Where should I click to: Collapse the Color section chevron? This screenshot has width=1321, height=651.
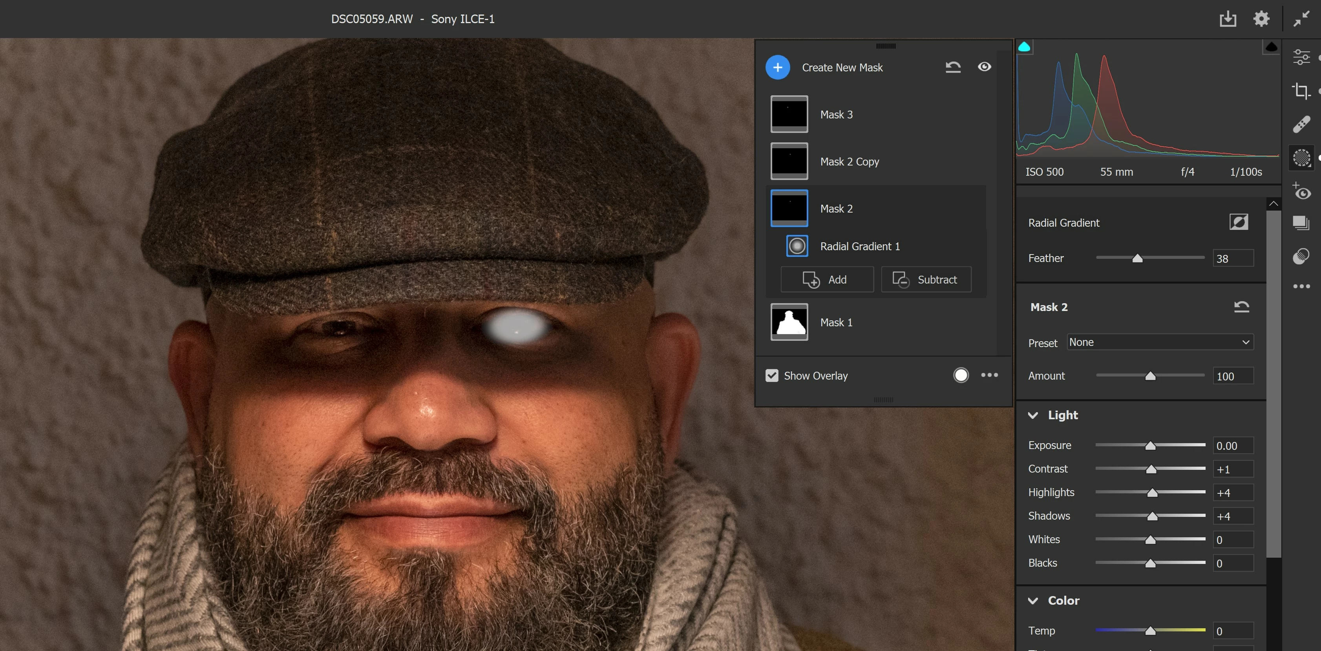point(1033,600)
